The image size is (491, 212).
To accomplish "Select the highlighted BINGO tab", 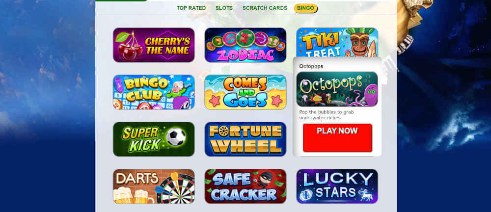I will coord(305,8).
